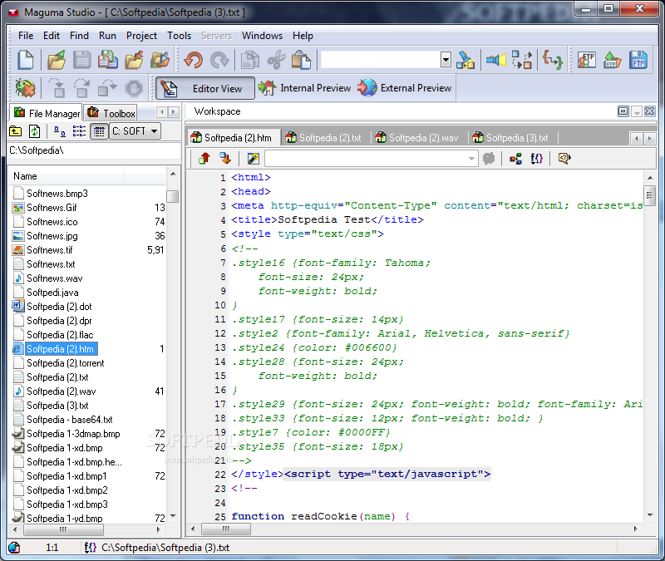
Task: Go up one folder in File Manager
Action: [16, 131]
